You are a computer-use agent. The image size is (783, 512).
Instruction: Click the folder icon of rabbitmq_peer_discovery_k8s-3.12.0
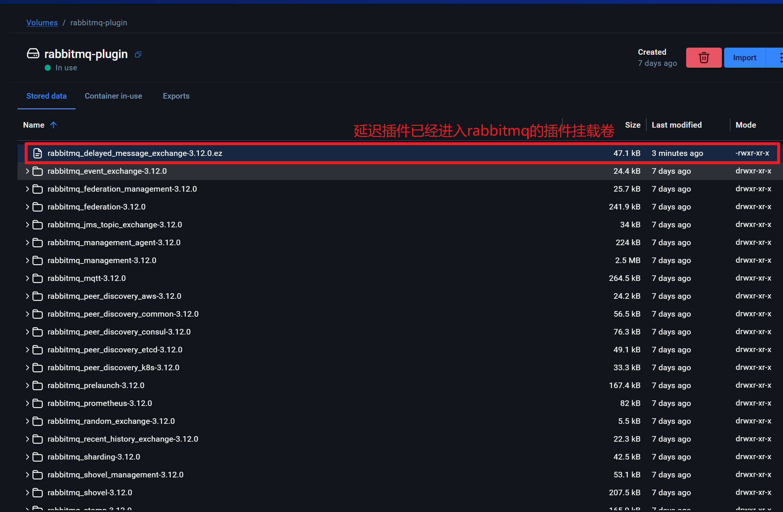tap(38, 368)
